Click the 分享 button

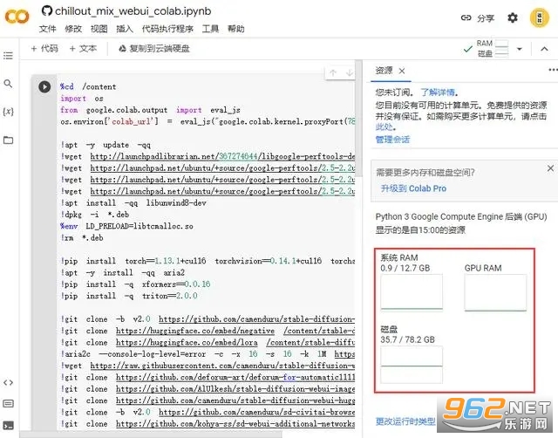[x=486, y=17]
